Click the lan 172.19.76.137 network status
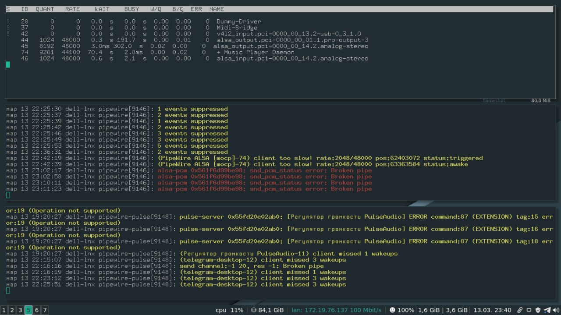 pyautogui.click(x=336, y=310)
